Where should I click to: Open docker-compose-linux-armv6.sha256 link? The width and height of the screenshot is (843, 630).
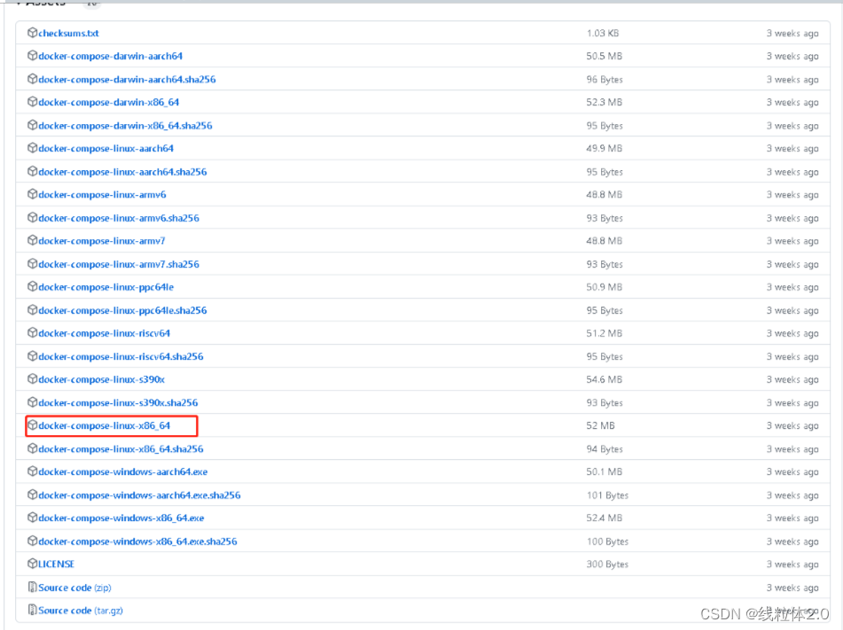pyautogui.click(x=119, y=218)
